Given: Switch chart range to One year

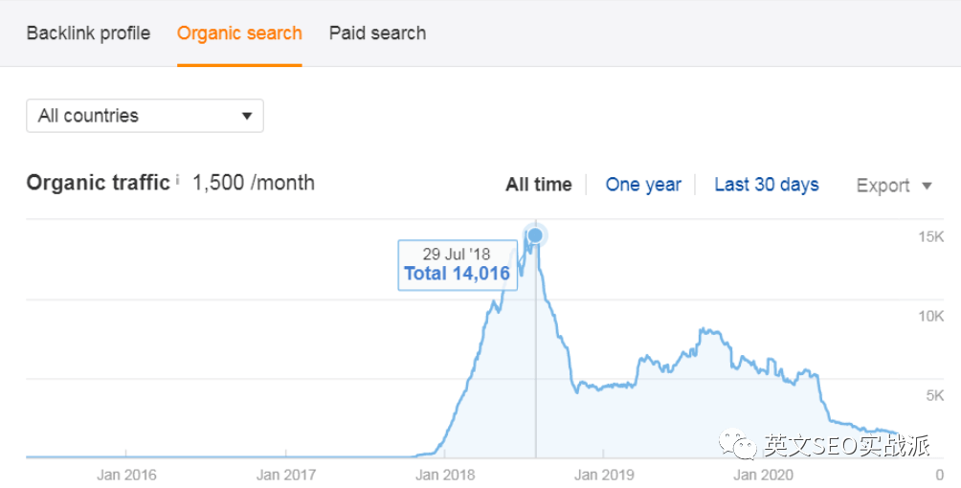Looking at the screenshot, I should click(643, 185).
